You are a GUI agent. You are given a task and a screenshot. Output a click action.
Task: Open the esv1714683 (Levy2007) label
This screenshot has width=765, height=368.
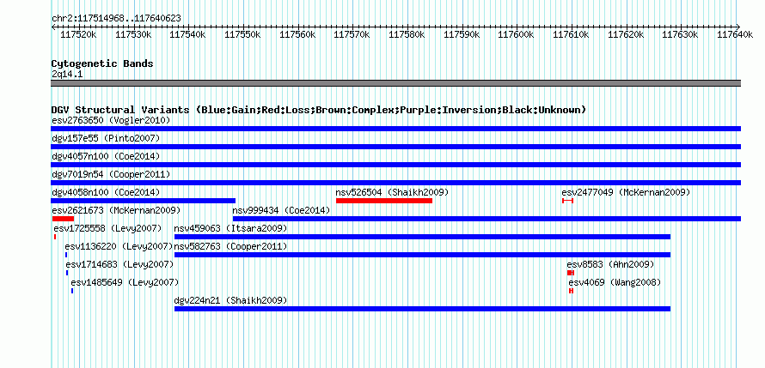tap(119, 264)
